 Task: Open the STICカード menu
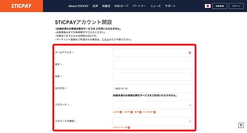(121, 6)
